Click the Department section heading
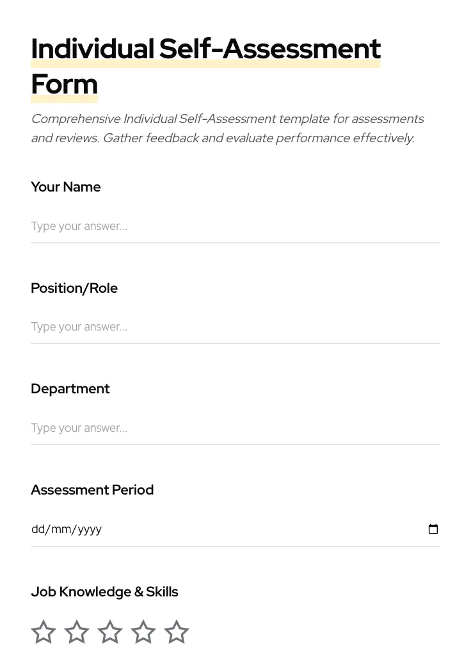This screenshot has width=471, height=656. (x=70, y=388)
